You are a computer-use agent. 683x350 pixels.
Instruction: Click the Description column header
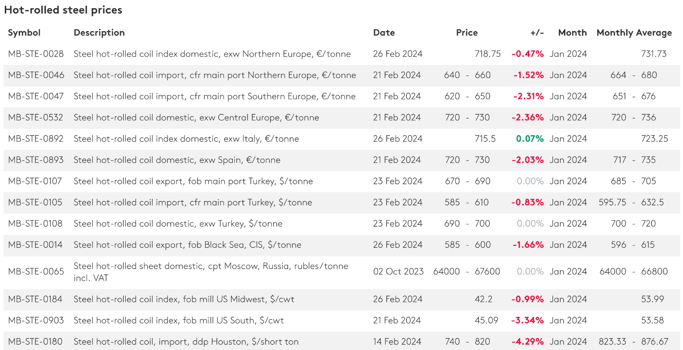(x=99, y=32)
